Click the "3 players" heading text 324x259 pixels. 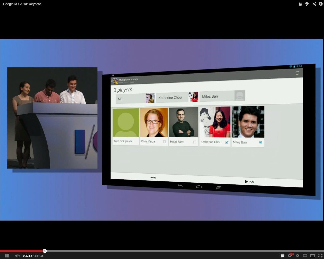123,90
